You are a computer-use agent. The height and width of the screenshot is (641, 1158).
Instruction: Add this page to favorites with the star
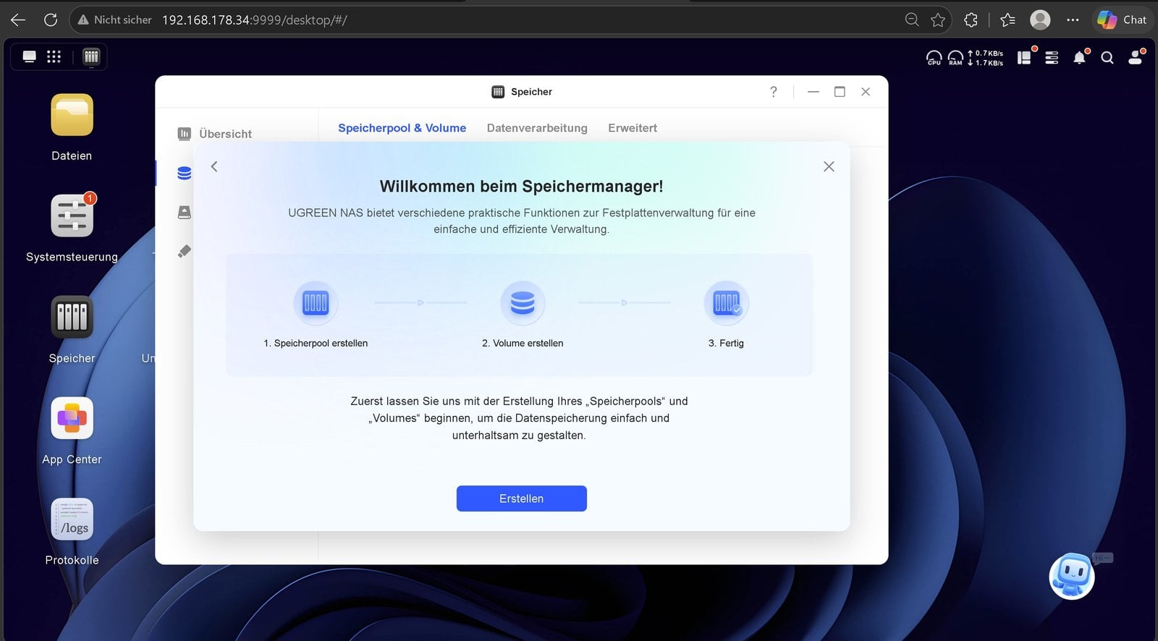(938, 20)
